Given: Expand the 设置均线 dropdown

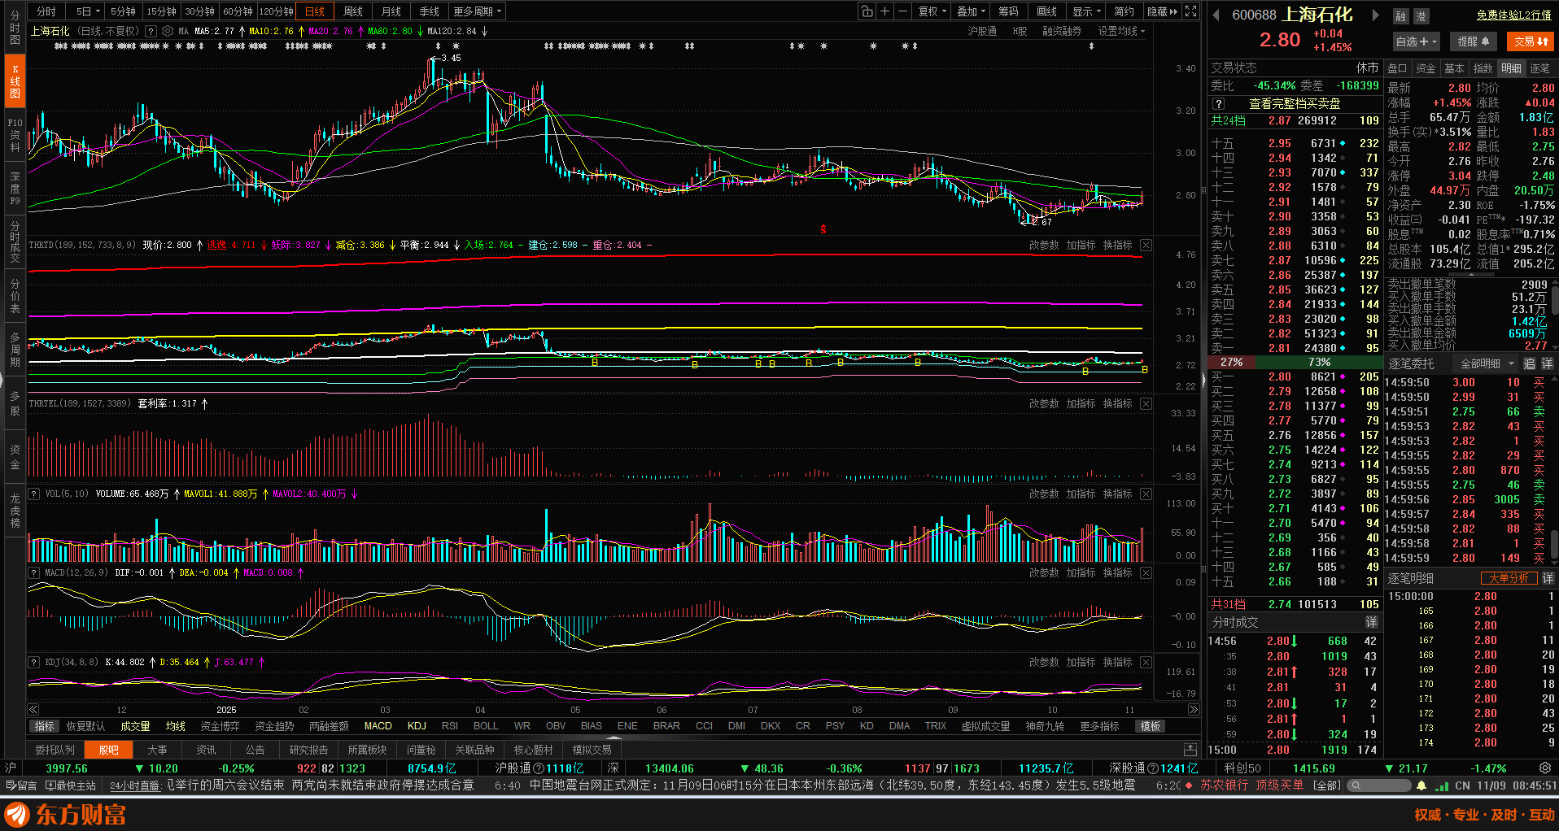Looking at the screenshot, I should 1121,32.
